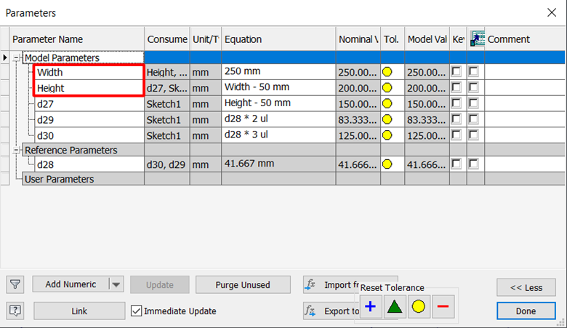Check the Key box for d27
The height and width of the screenshot is (328, 567).
click(457, 103)
